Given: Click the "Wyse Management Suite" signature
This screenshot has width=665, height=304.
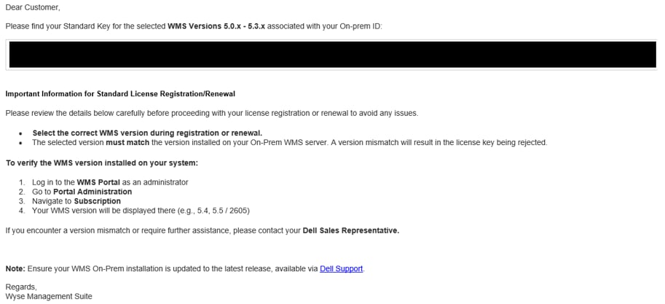Looking at the screenshot, I should click(x=49, y=297).
